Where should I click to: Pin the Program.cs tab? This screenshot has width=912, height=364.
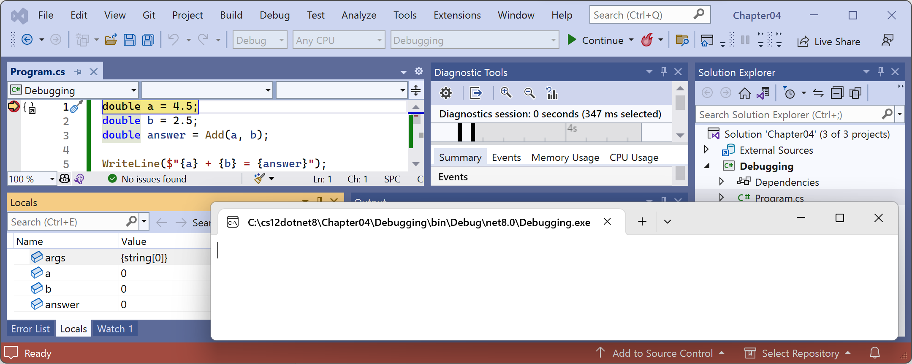point(78,72)
